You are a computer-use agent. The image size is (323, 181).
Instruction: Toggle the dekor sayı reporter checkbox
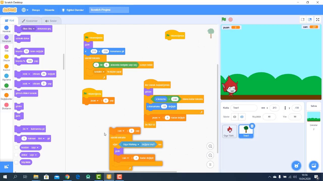[16, 155]
